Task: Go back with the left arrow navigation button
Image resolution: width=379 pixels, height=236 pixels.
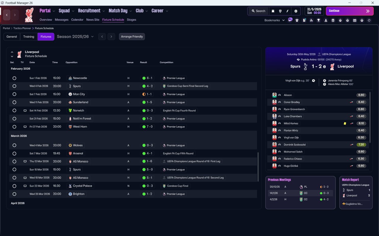Action: click(x=7, y=15)
